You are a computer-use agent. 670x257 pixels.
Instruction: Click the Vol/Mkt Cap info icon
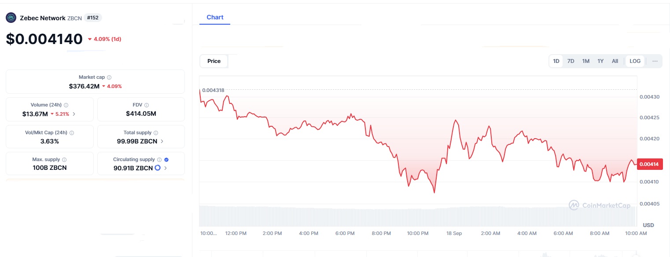tap(72, 132)
